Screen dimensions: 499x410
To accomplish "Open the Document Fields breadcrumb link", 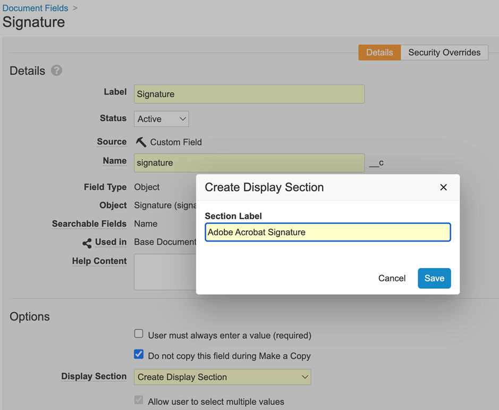I will pos(35,8).
